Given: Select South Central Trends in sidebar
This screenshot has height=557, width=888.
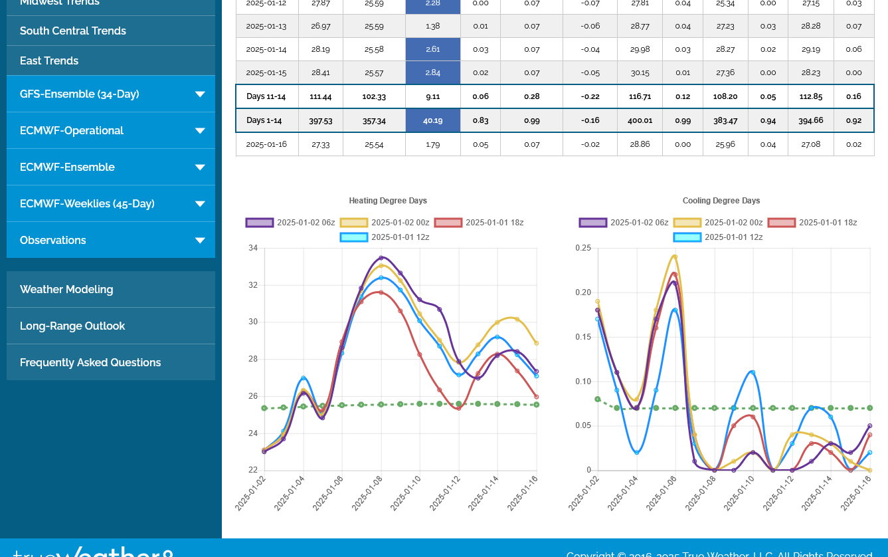Looking at the screenshot, I should tap(73, 31).
